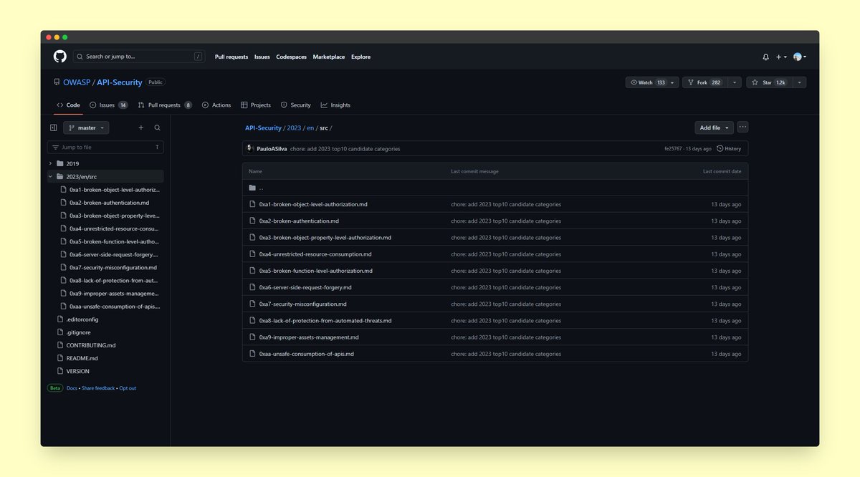Viewport: 860px width, 477px height.
Task: Switch to the Insights tab
Action: (335, 105)
